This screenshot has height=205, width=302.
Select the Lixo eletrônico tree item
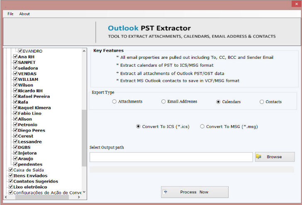(30, 187)
